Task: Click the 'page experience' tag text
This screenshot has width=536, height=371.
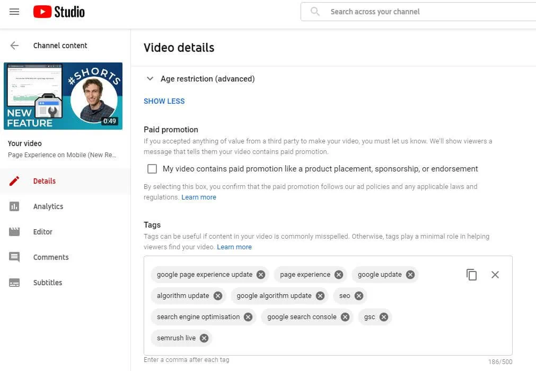Action: click(x=305, y=275)
